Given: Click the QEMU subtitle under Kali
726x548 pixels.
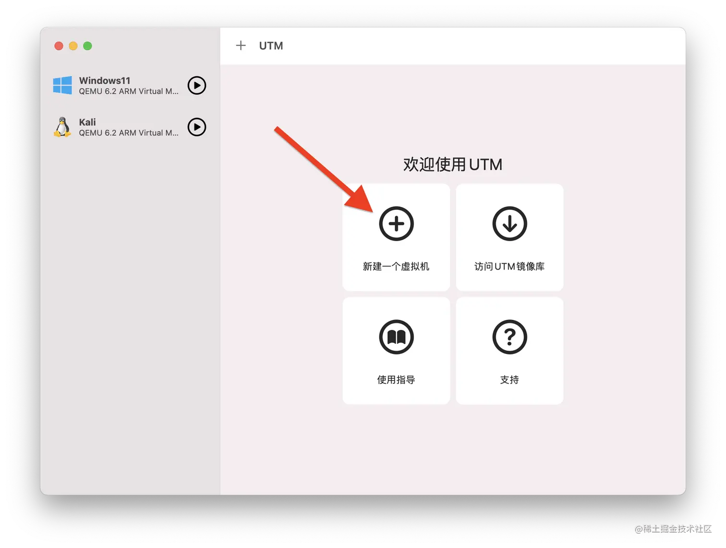Looking at the screenshot, I should click(x=129, y=133).
